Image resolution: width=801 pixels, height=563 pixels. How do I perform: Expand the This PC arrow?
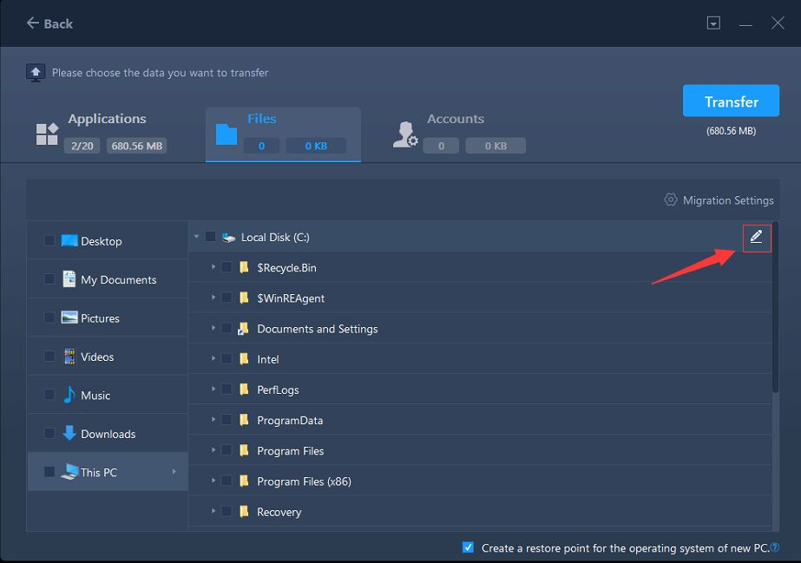(x=174, y=472)
